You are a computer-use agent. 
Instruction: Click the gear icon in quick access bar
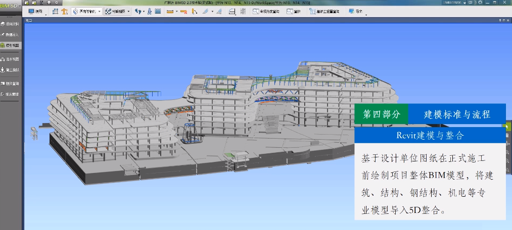(x=57, y=3)
